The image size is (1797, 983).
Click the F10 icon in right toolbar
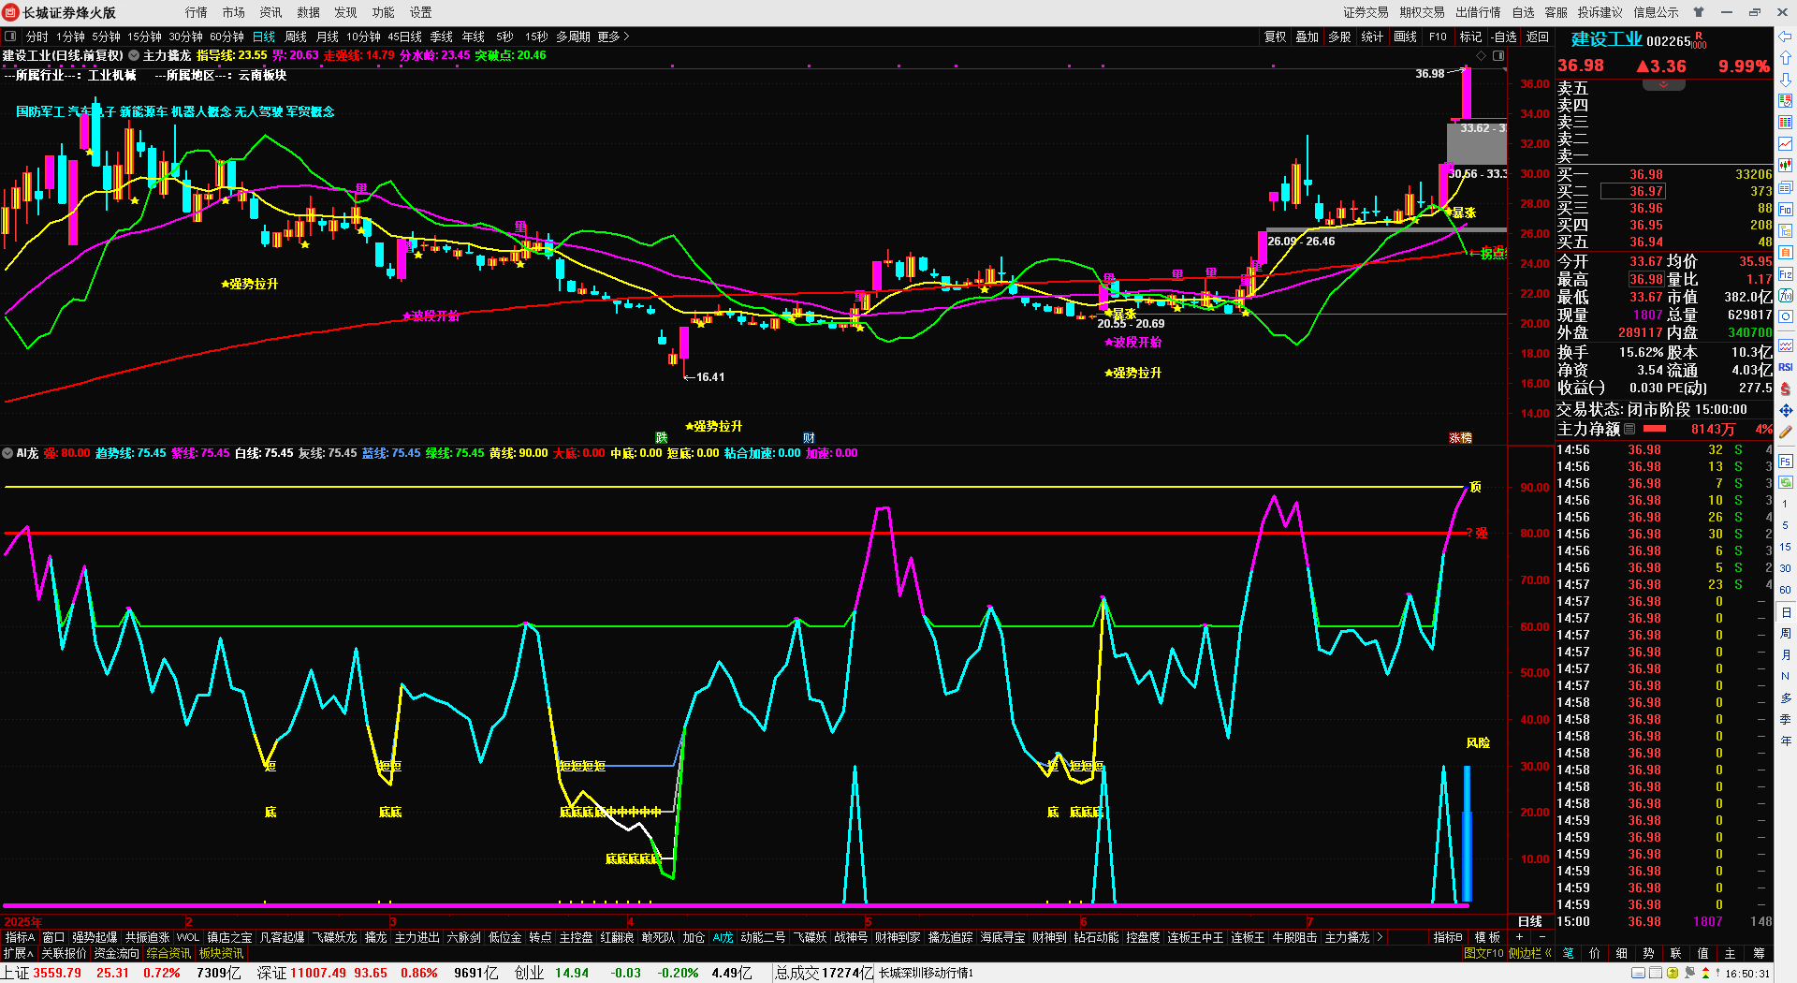pyautogui.click(x=1785, y=209)
